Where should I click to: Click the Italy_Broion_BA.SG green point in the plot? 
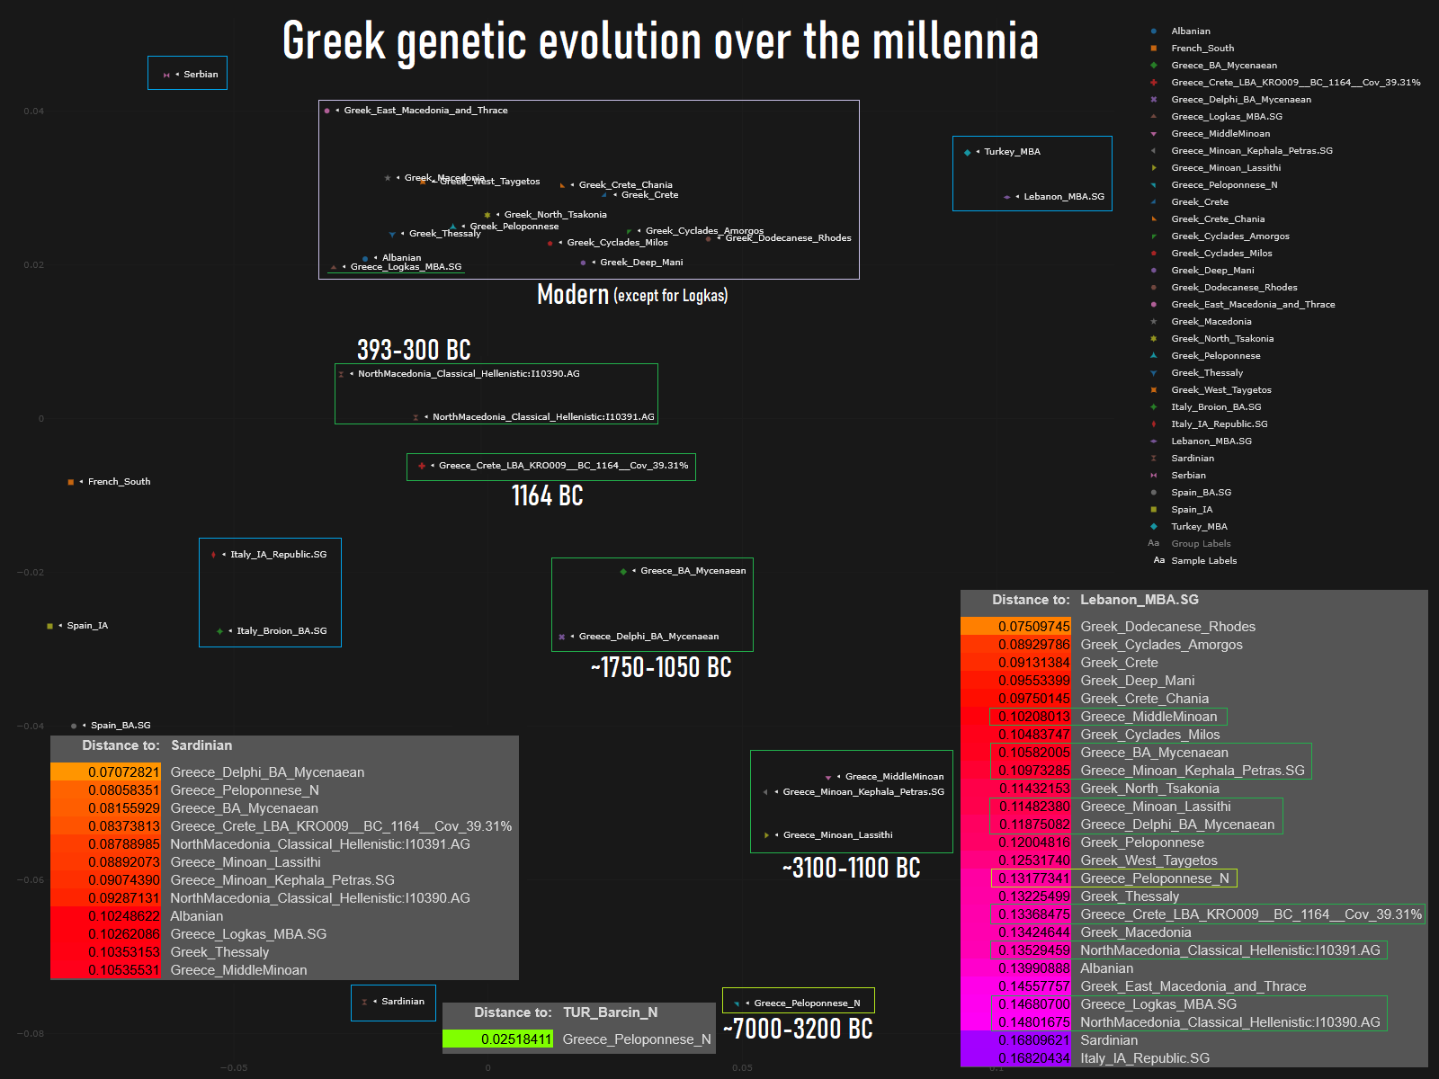tap(219, 631)
